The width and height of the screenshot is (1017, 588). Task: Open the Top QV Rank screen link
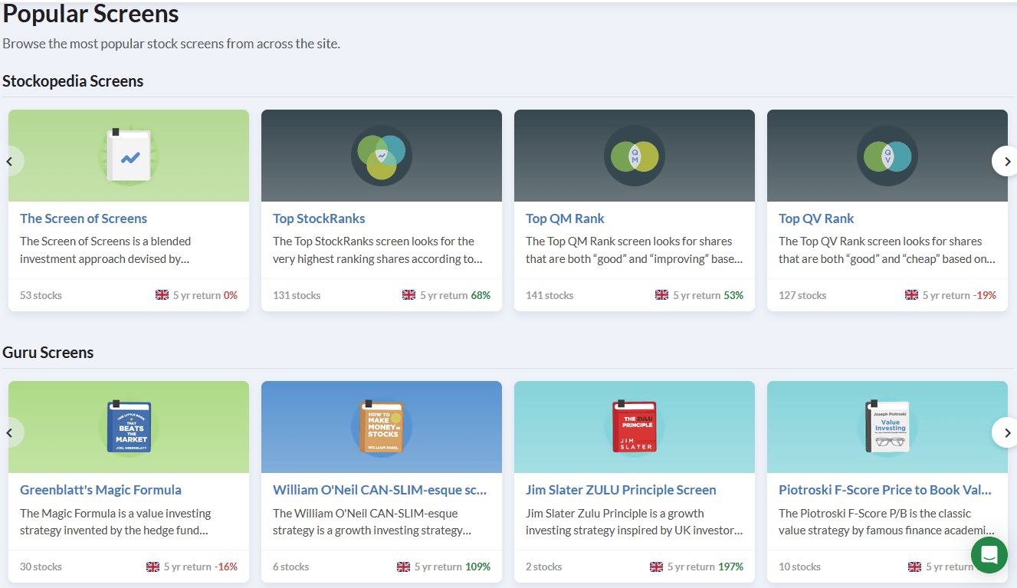[x=816, y=218]
